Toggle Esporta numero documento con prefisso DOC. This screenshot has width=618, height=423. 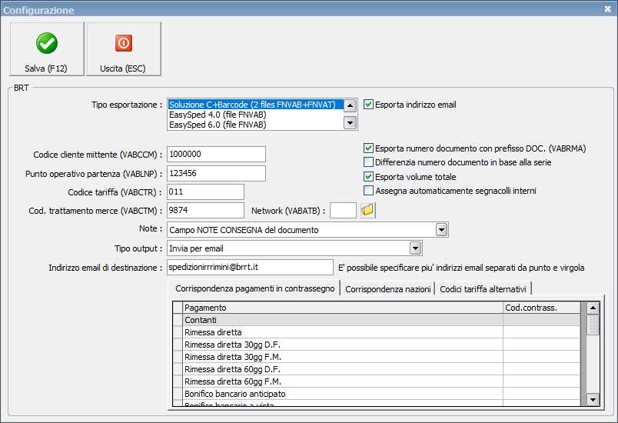coord(368,148)
